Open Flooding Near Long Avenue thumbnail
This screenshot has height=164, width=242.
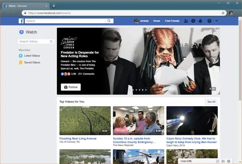tap(85, 120)
